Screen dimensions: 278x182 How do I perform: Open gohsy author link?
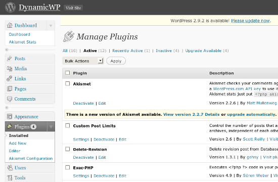(252, 157)
